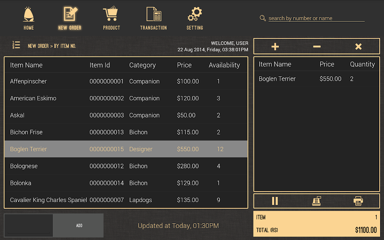Image resolution: width=384 pixels, height=240 pixels.
Task: Click the Price header in product table
Action: pos(184,65)
